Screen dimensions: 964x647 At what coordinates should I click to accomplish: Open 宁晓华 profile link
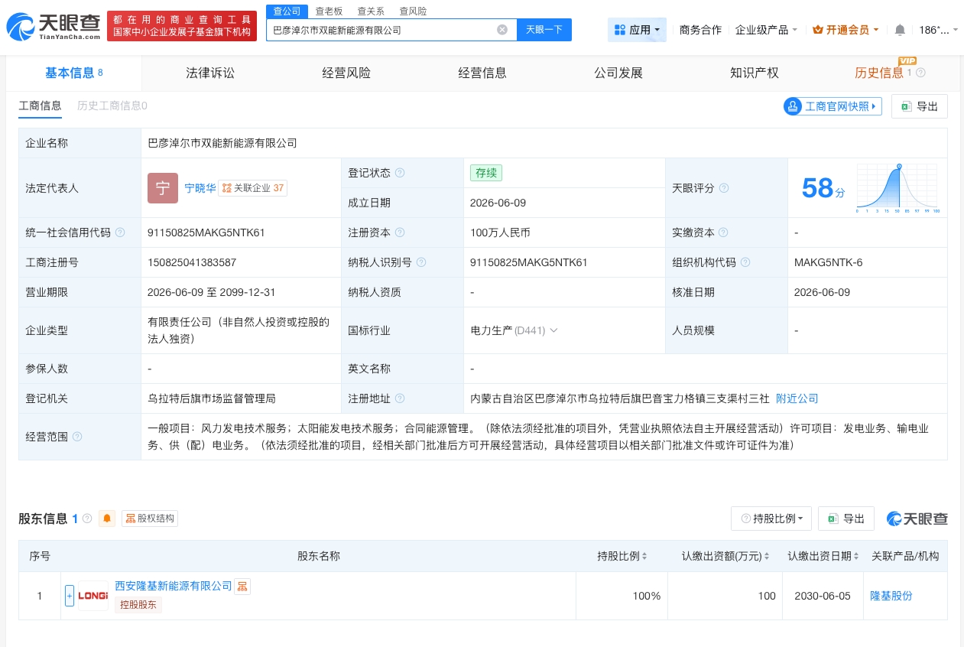click(x=200, y=187)
